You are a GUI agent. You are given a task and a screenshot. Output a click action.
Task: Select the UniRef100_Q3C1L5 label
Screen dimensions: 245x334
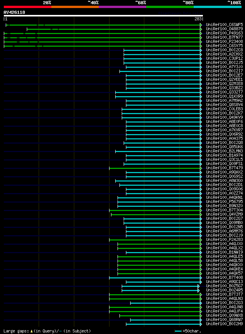coord(224,160)
